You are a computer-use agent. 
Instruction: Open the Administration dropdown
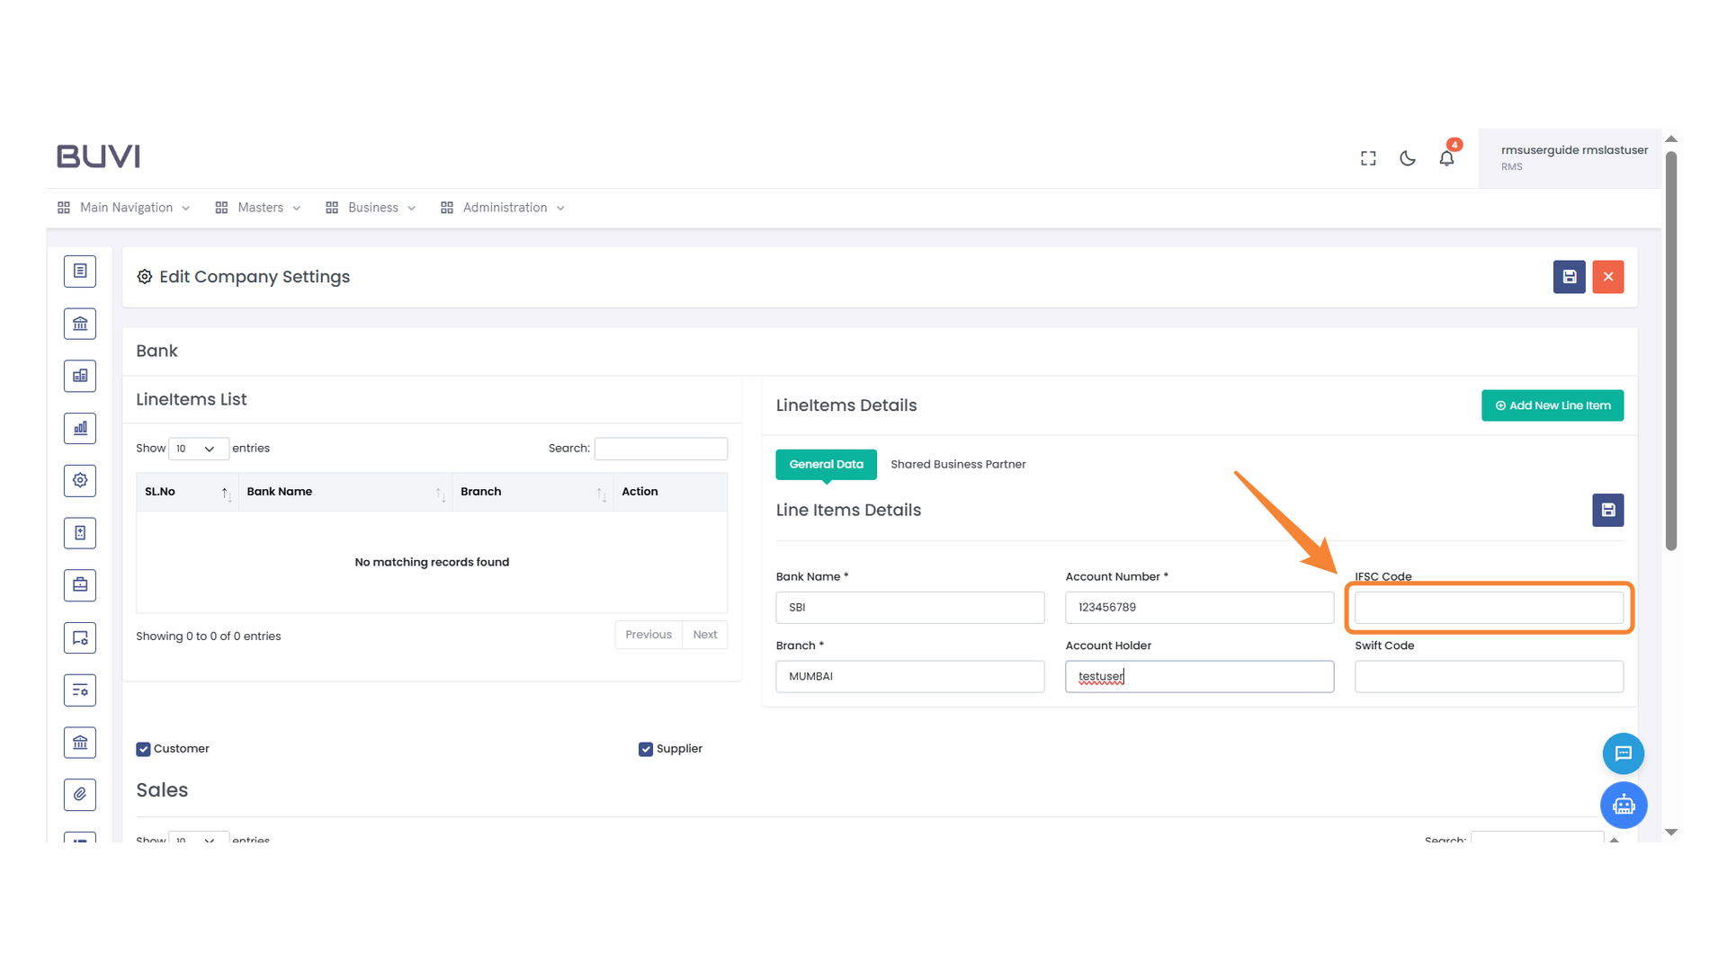coord(503,207)
